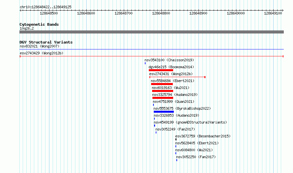Click the chr10:128648422..128649125 region label
The image size is (293, 173).
pos(45,7)
